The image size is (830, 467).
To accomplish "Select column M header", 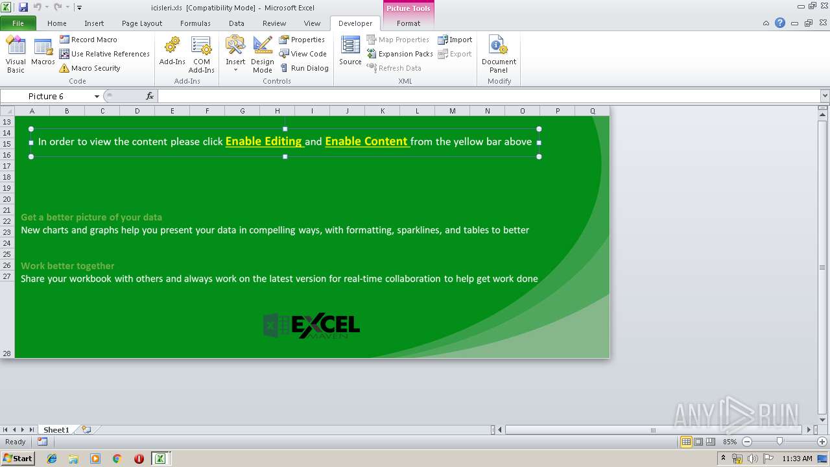I will point(452,111).
